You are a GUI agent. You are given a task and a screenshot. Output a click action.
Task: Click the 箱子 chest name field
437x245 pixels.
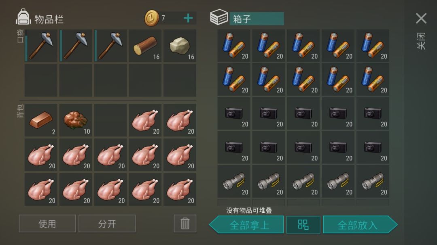pos(257,19)
